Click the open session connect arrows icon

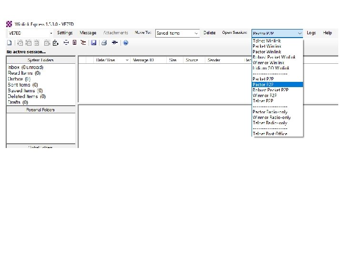click(115, 42)
